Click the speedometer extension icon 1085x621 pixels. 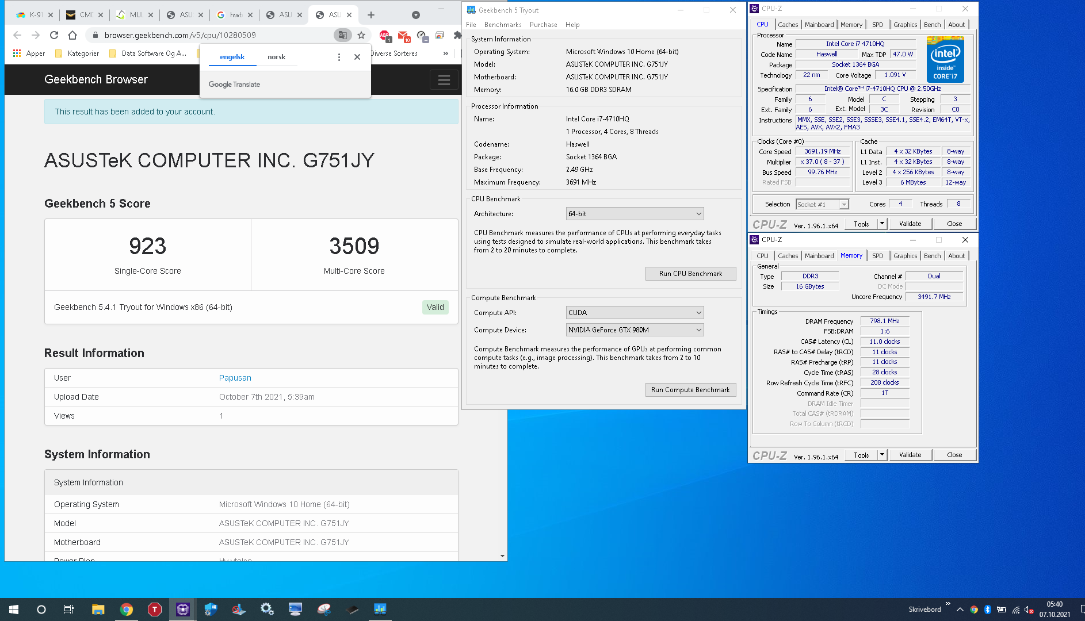(x=422, y=36)
